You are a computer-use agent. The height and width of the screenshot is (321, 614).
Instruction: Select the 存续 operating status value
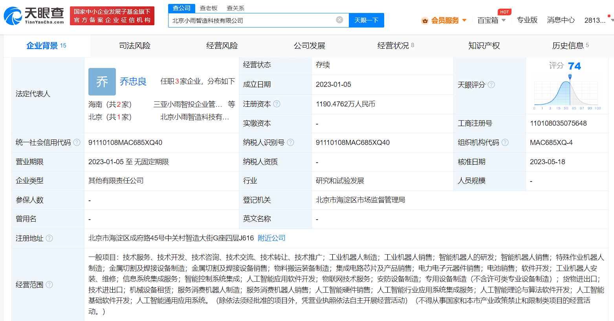(x=323, y=65)
